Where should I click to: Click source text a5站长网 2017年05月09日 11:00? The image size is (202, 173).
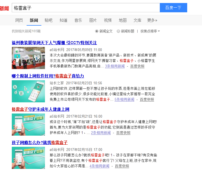click(x=76, y=50)
